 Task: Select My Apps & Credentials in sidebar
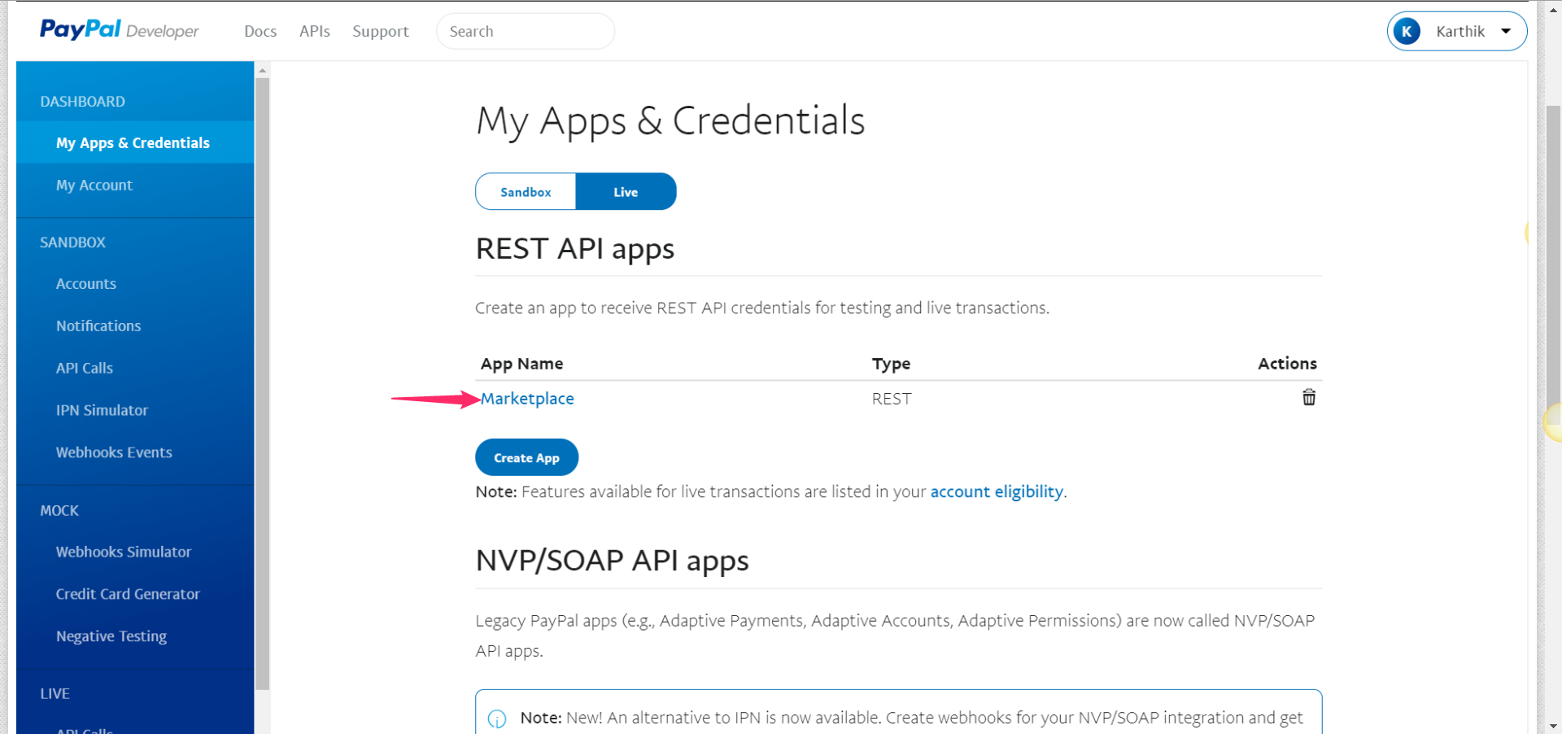tap(135, 142)
